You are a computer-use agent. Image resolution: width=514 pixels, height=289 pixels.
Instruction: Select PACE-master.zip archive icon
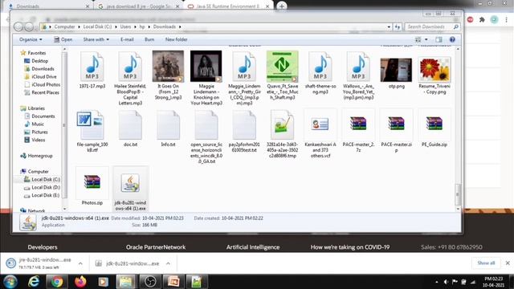(396, 124)
